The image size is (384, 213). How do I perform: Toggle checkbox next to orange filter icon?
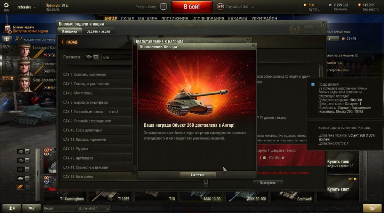point(28,187)
